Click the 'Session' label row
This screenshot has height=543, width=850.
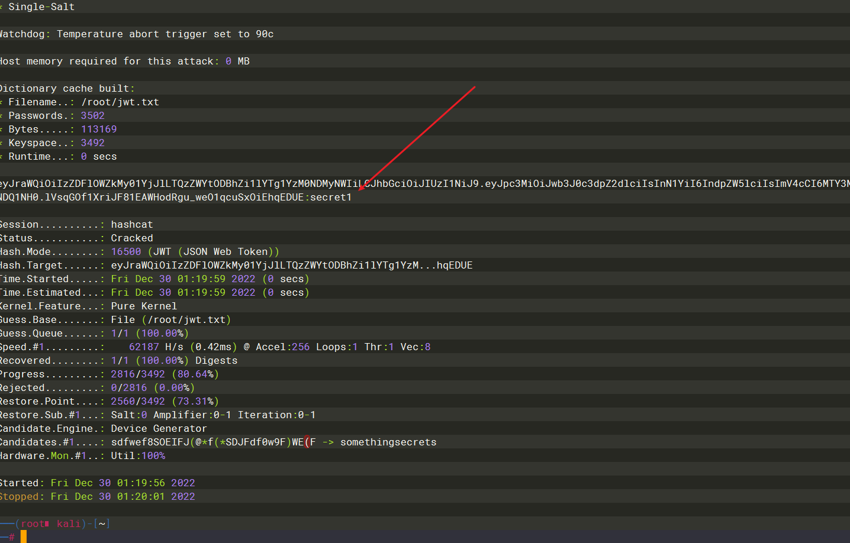tap(76, 225)
